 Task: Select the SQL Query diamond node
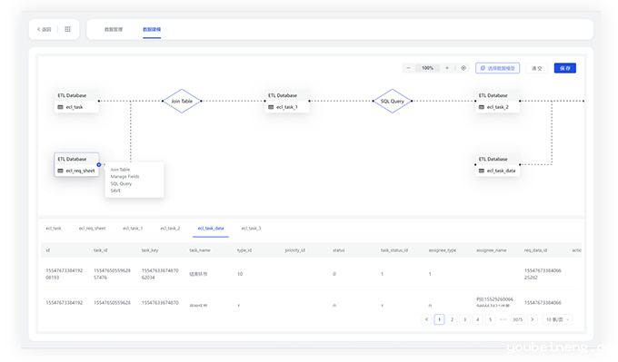point(393,101)
